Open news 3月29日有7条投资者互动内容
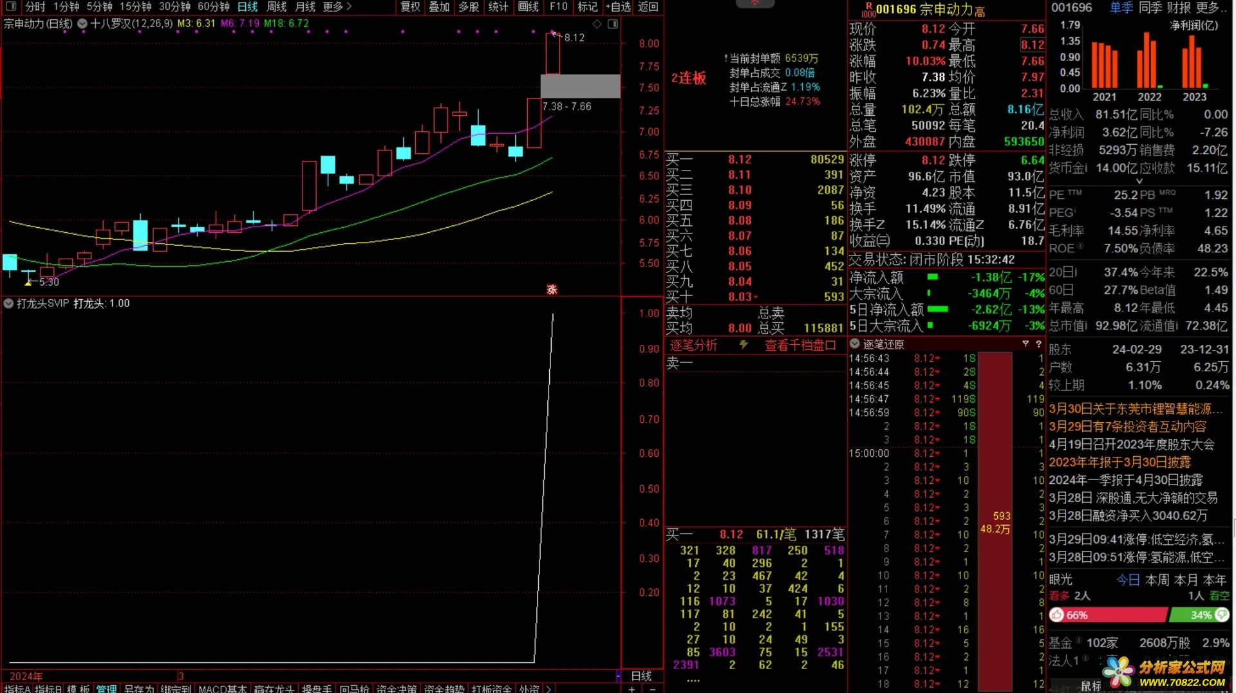1236x693 pixels. point(1127,427)
